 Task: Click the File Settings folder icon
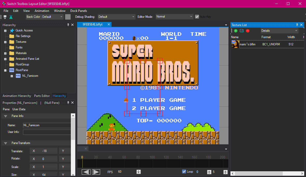(12, 36)
